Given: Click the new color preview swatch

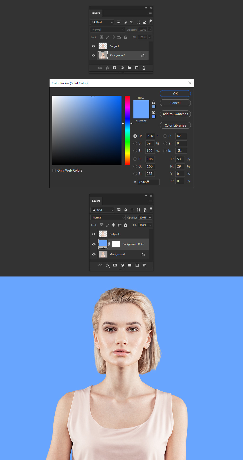Looking at the screenshot, I should 141,105.
